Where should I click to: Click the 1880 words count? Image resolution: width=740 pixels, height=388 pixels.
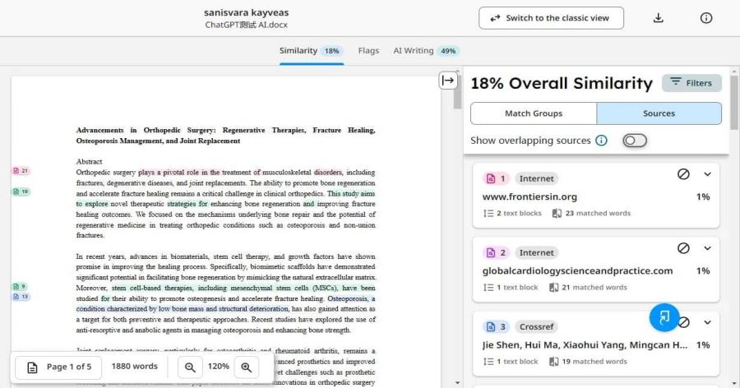click(x=135, y=367)
